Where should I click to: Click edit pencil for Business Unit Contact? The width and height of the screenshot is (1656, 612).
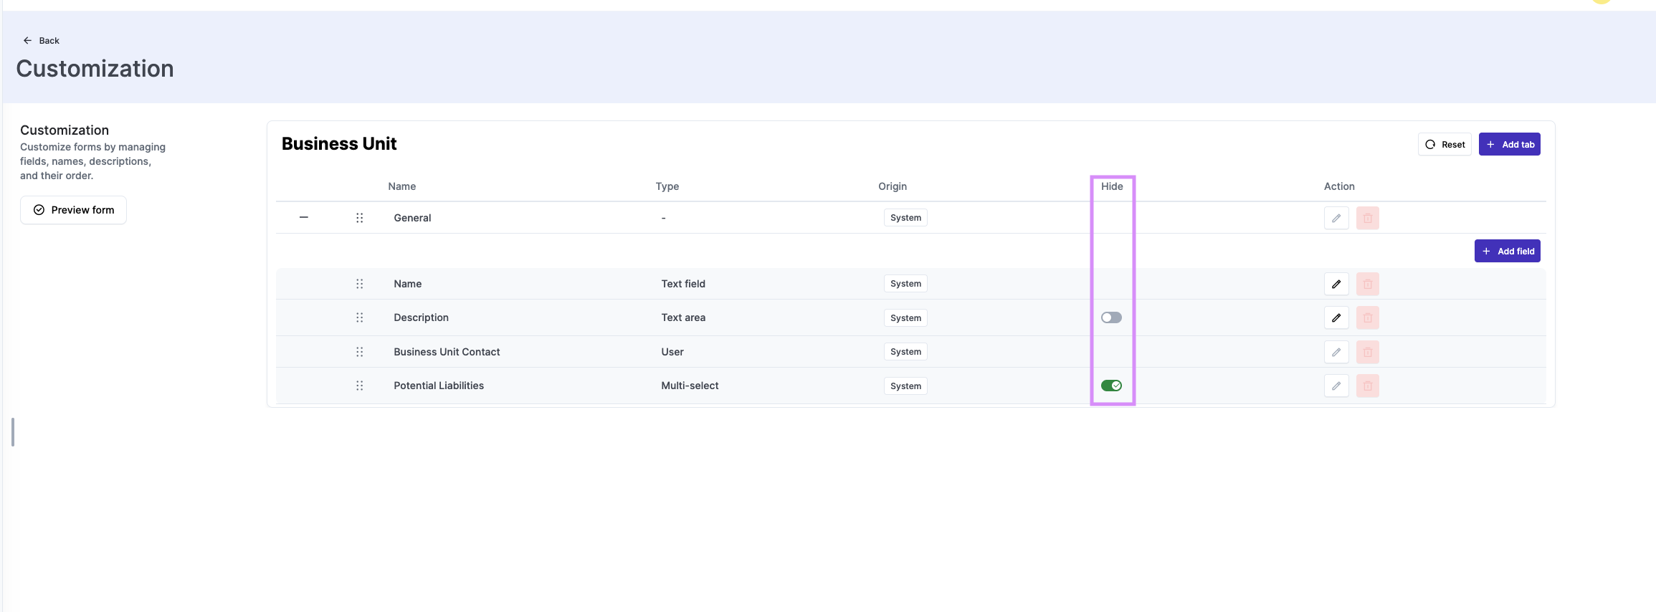(x=1336, y=352)
